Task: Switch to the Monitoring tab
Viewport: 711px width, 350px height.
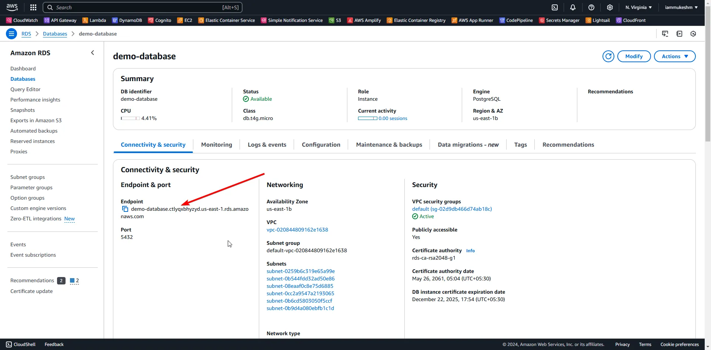Action: click(216, 144)
